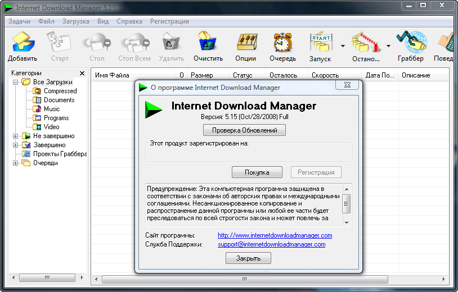Screen dimensions: 458x292
Task: Maximize the Internet Download Manager window
Action: (423, 5)
